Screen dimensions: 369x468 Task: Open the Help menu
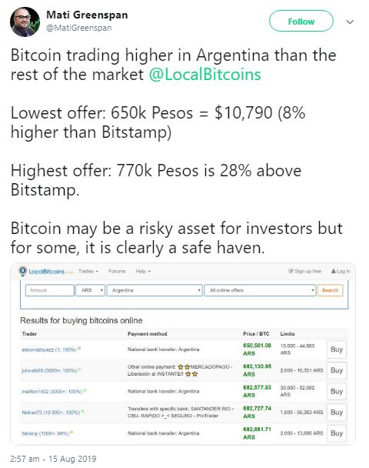point(143,271)
